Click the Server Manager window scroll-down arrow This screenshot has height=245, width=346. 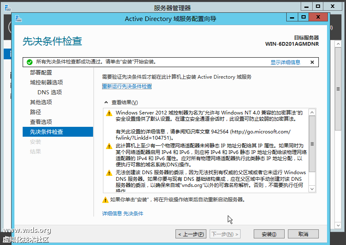tap(338, 225)
